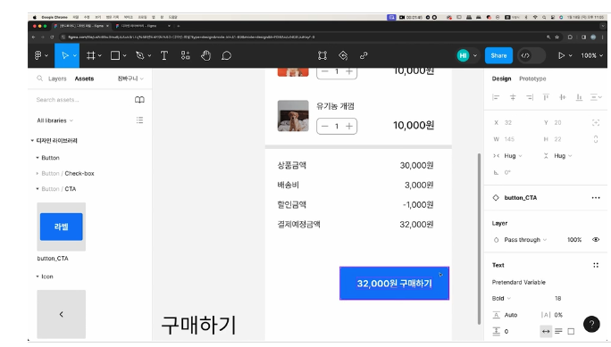Click the search icon in left panel
Image resolution: width=611 pixels, height=347 pixels.
(x=39, y=78)
